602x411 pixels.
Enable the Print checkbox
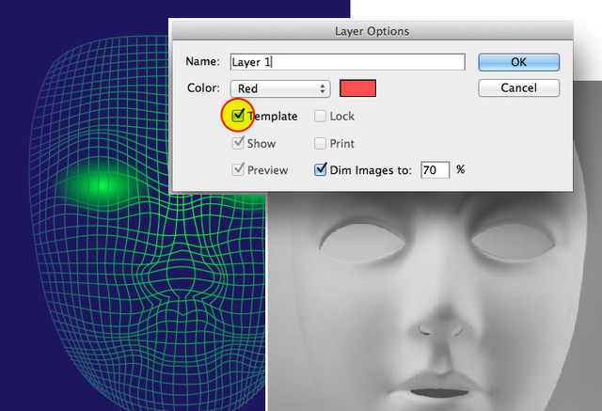point(321,144)
